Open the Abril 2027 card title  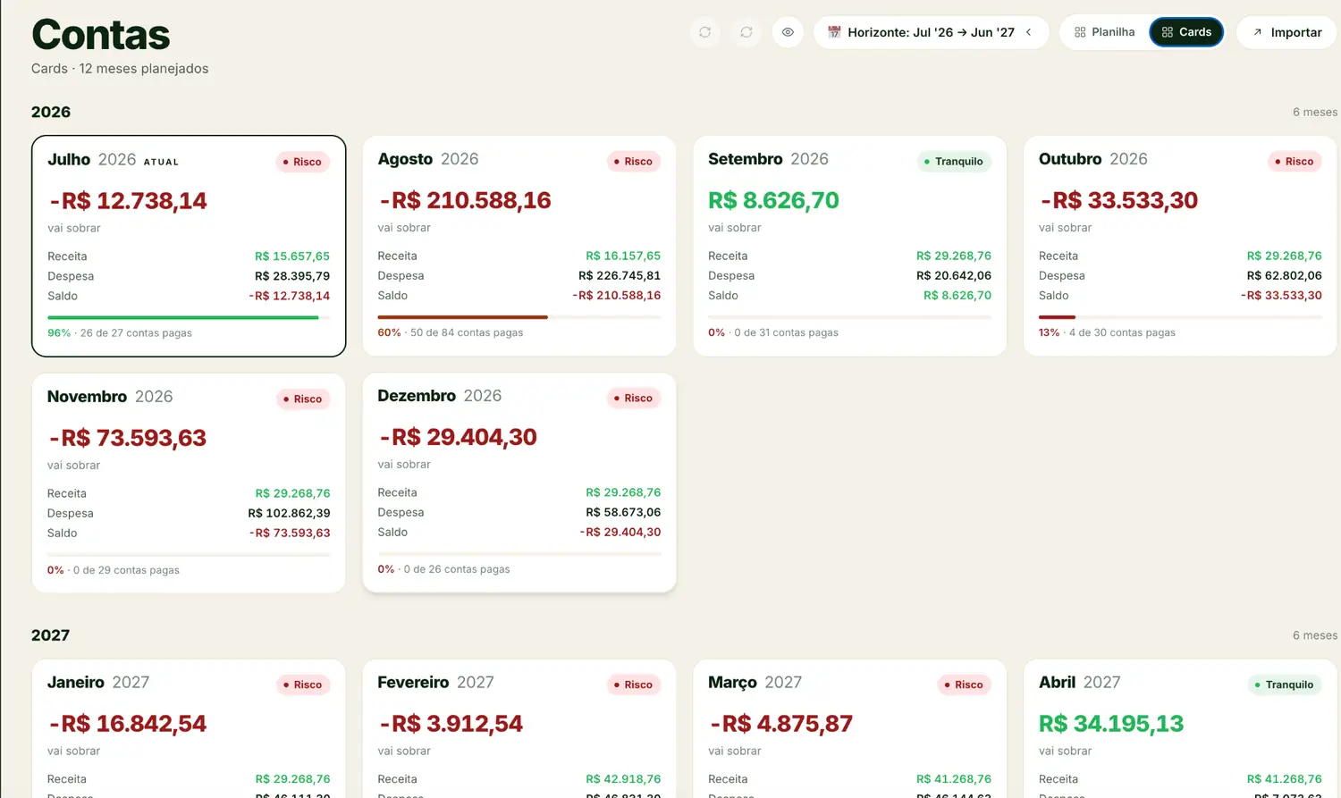click(x=1079, y=683)
